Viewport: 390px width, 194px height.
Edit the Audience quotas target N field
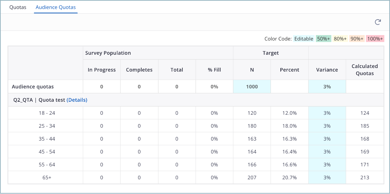pyautogui.click(x=252, y=87)
